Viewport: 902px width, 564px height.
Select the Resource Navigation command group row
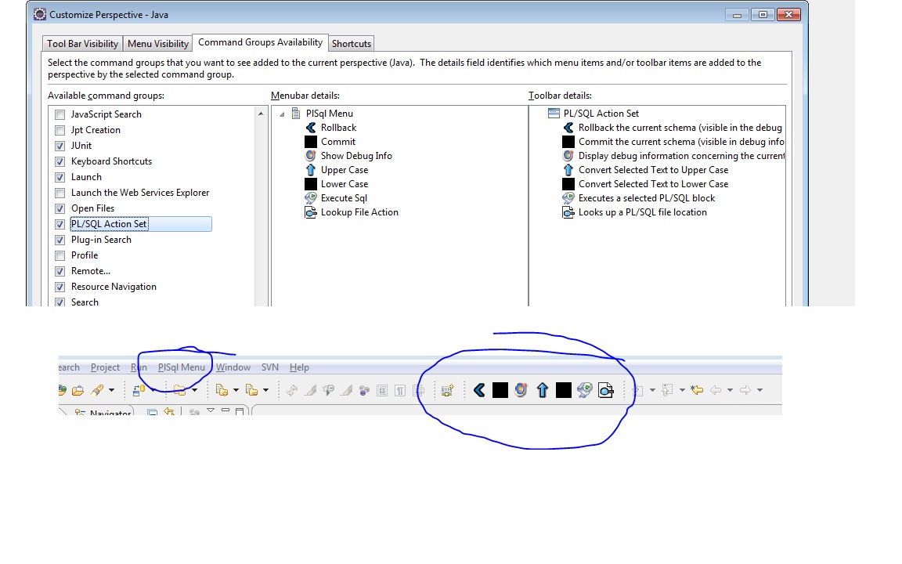click(114, 287)
